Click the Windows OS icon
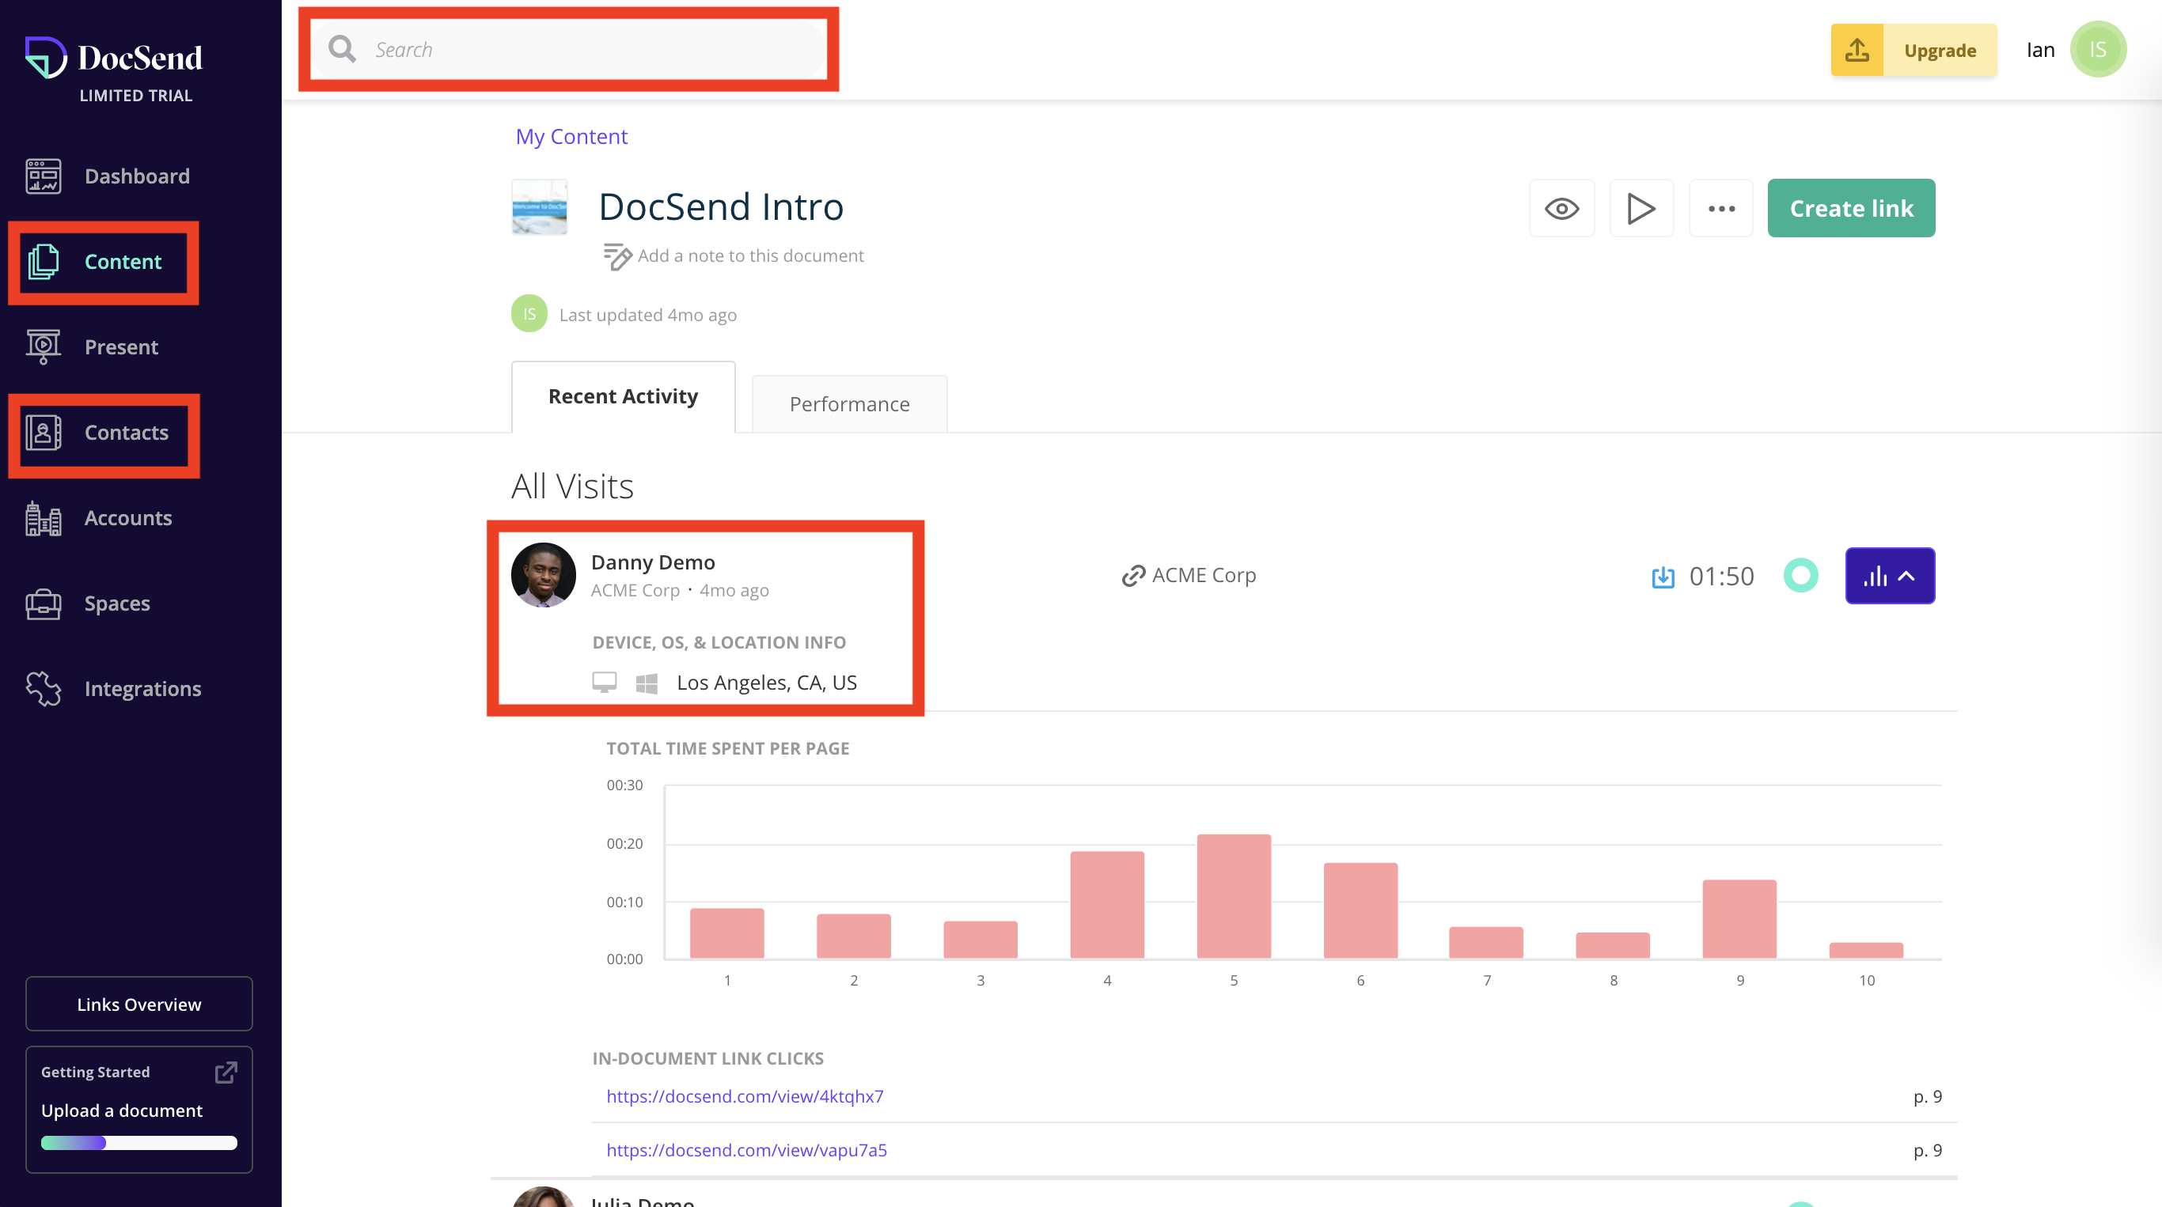This screenshot has height=1207, width=2162. tap(647, 683)
